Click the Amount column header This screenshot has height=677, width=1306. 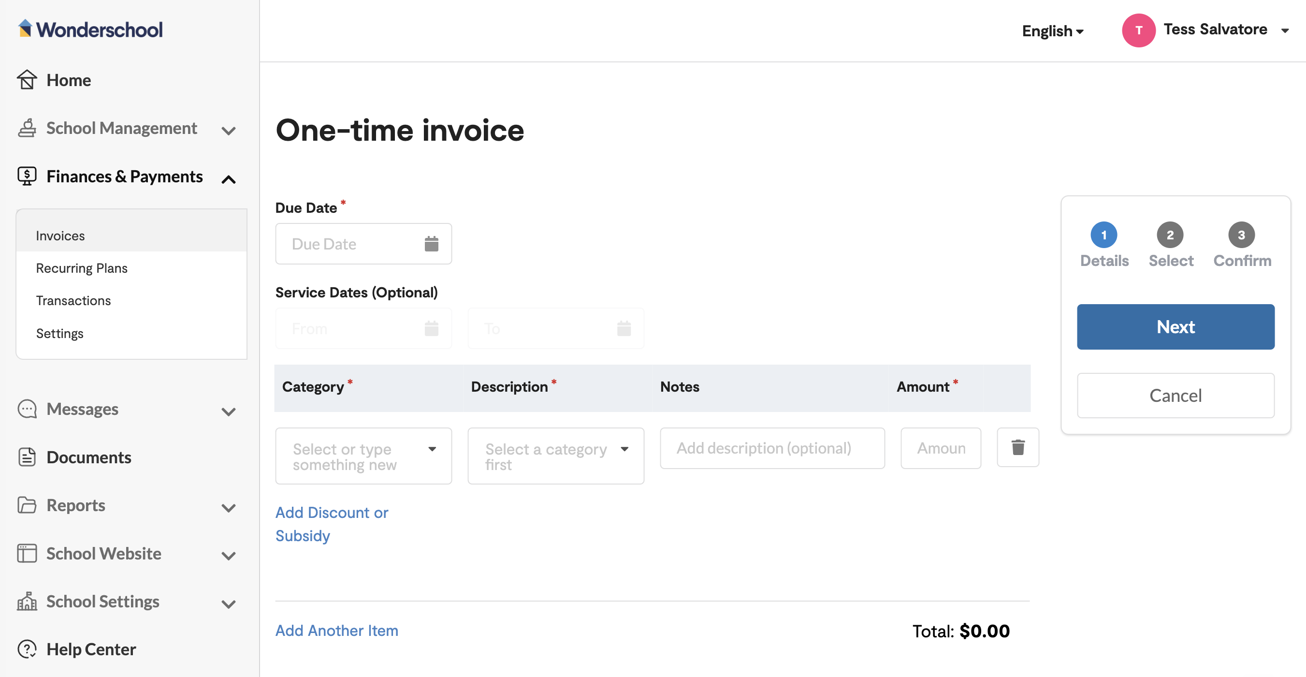[923, 387]
